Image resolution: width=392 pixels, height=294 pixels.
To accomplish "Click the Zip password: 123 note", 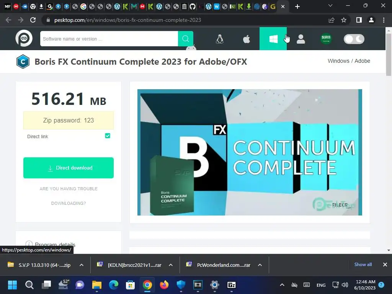I will 69,120.
